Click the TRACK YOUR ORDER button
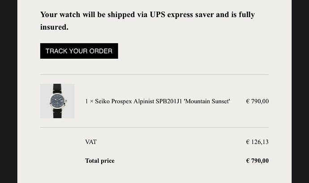309x183 pixels. point(79,51)
